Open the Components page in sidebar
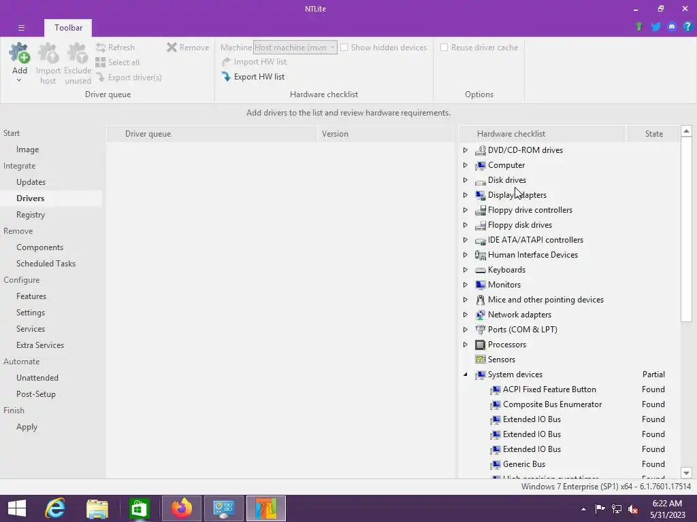697x522 pixels. (39, 247)
